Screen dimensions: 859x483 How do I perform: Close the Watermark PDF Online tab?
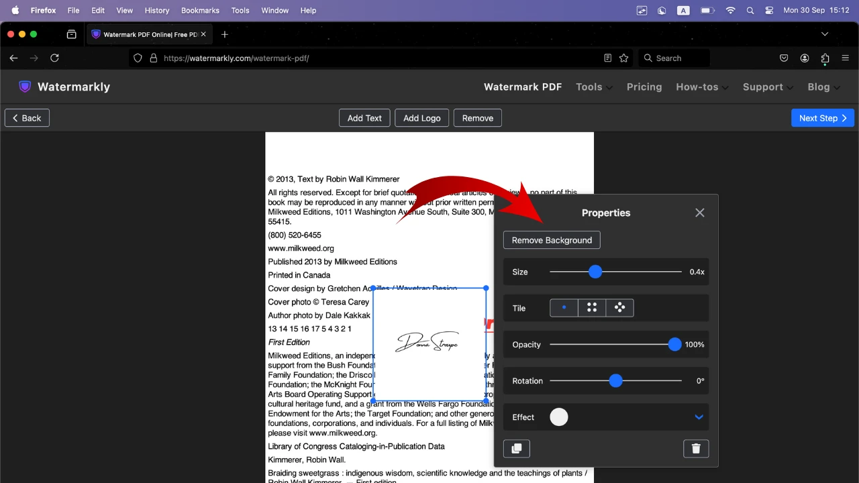(x=203, y=34)
